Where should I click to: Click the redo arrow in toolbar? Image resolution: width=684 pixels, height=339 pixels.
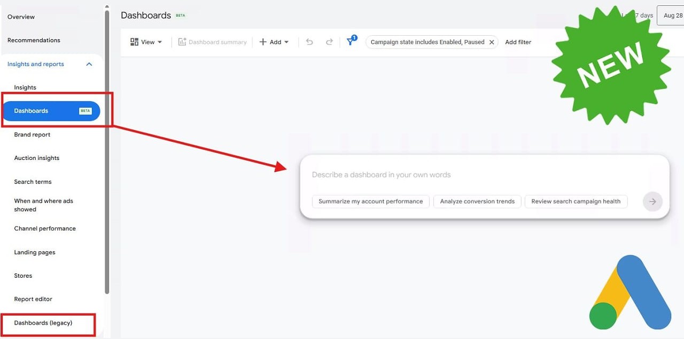pyautogui.click(x=329, y=42)
